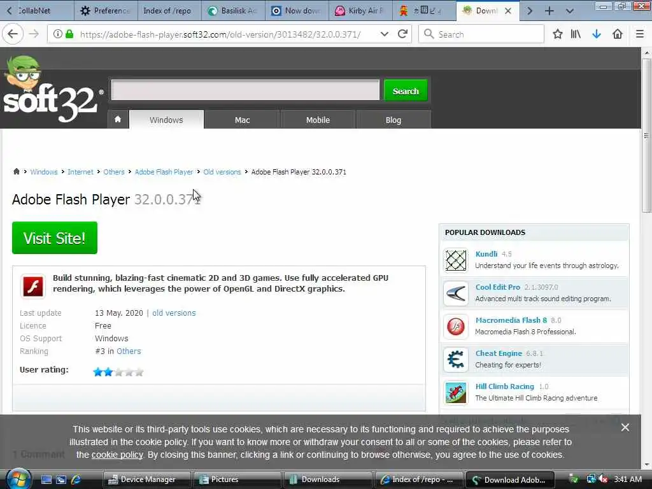The height and width of the screenshot is (489, 652).
Task: Open Downloads taskbar window
Action: 328,479
